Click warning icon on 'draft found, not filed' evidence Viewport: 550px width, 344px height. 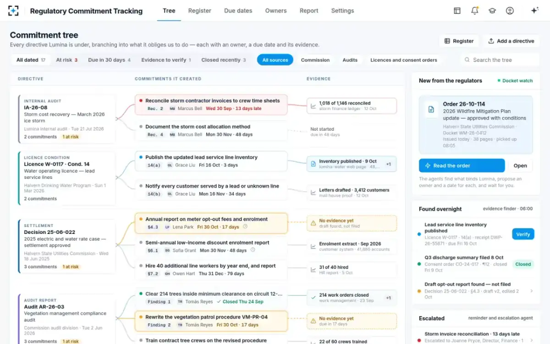(x=313, y=223)
